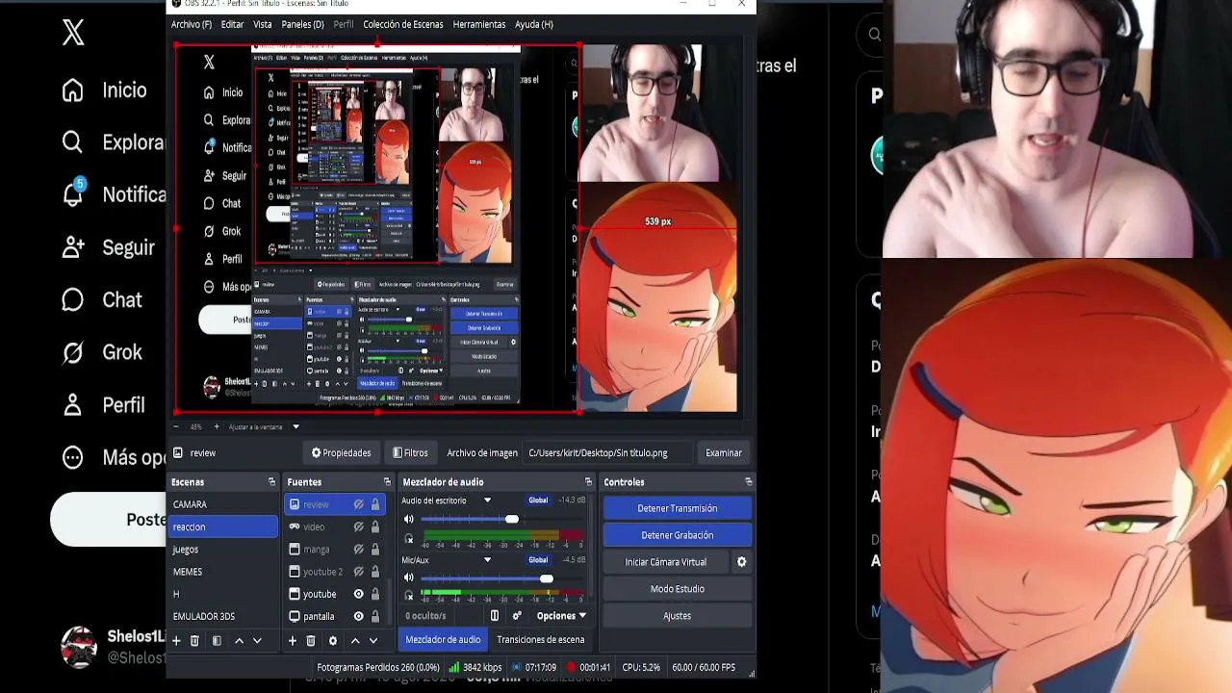Viewport: 1232px width, 693px height.
Task: Zoom out the preview with minus icon
Action: click(x=176, y=426)
